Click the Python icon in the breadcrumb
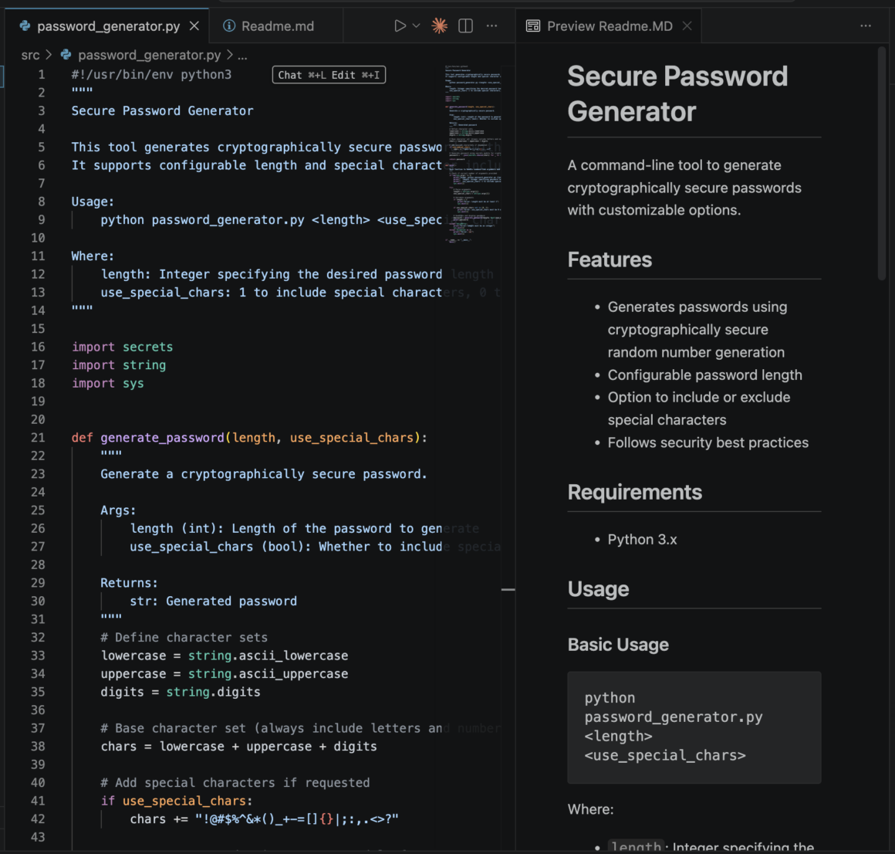Viewport: 895px width, 854px height. (x=66, y=55)
